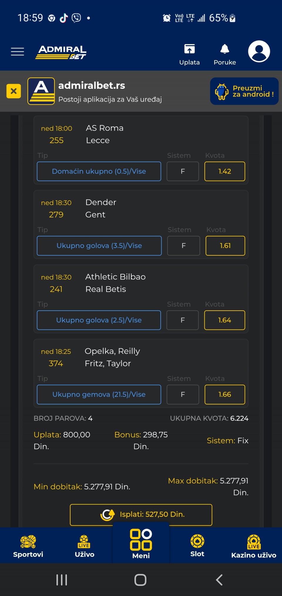
Task: Select the AS Roma tip Domaćin ukupno
Action: click(x=99, y=171)
